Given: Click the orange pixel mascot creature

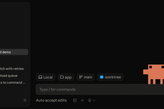Looking at the screenshot, I should coord(154,74).
